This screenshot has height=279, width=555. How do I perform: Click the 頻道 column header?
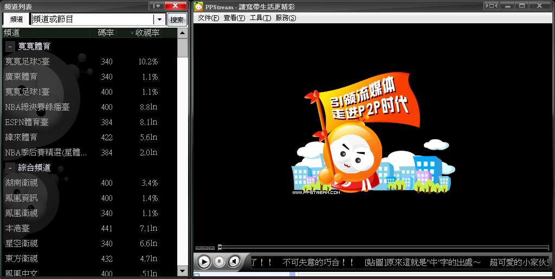click(x=12, y=33)
